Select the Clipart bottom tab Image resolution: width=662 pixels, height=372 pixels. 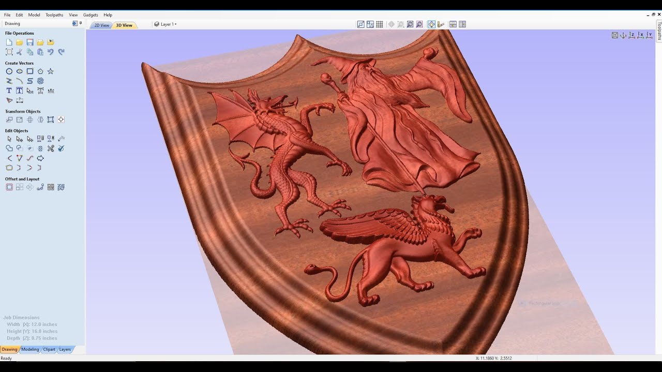49,349
